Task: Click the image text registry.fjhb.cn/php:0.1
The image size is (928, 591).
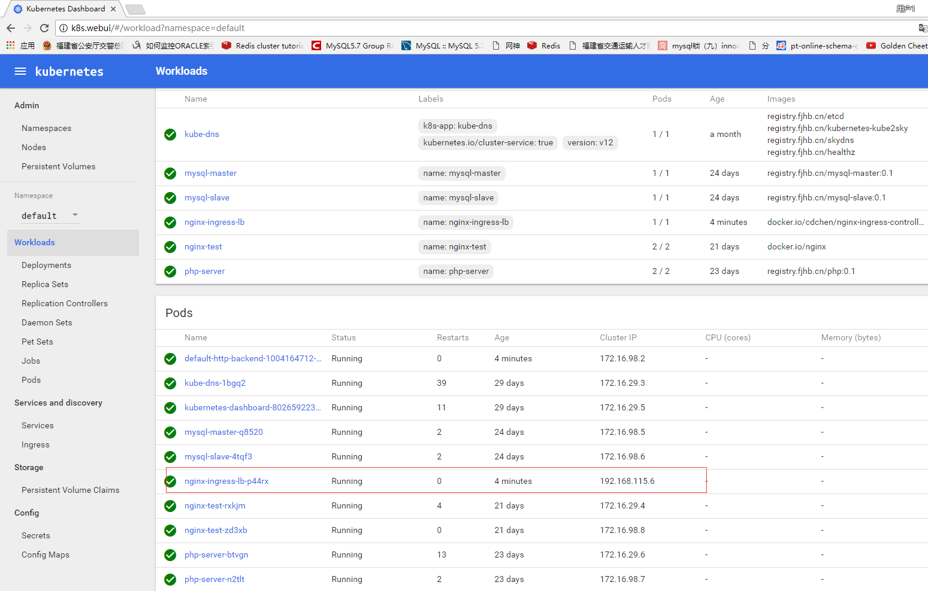Action: (x=811, y=271)
